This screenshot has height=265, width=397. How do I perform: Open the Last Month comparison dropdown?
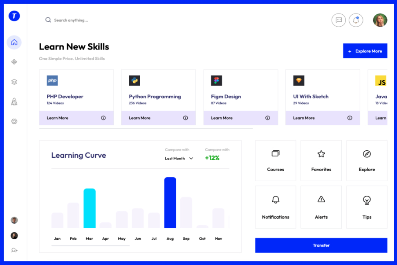click(179, 158)
